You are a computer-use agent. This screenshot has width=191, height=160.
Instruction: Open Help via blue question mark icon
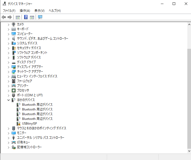[26, 17]
